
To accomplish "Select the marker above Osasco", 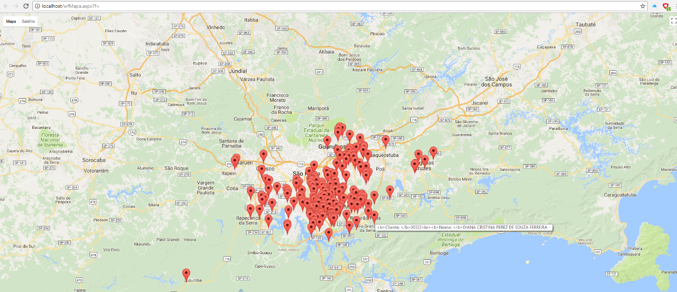I will tap(264, 156).
